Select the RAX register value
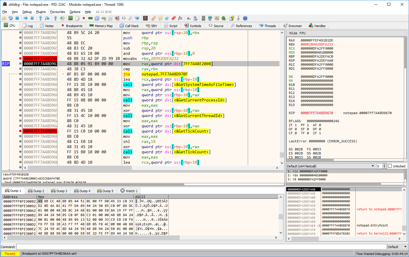 pos(317,40)
